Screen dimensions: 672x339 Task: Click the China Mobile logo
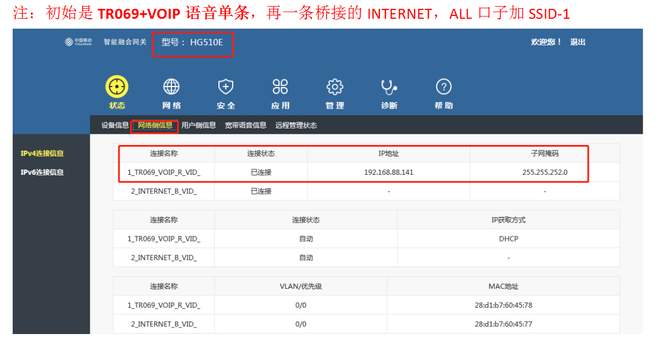pyautogui.click(x=78, y=42)
